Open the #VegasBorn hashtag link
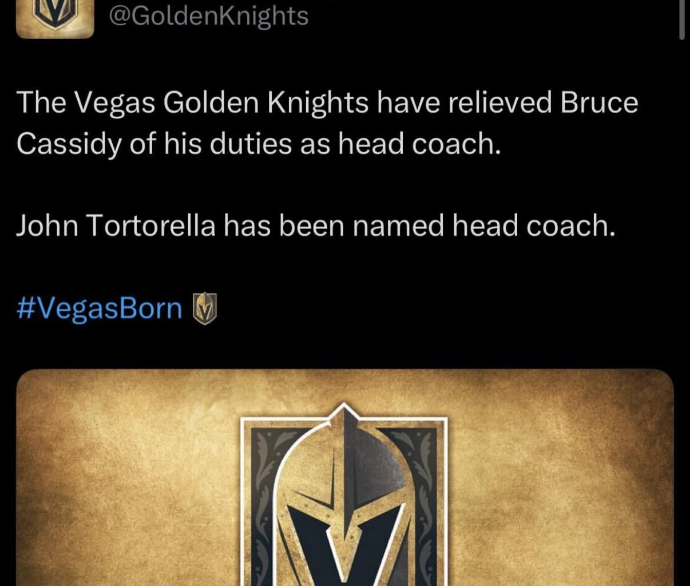The width and height of the screenshot is (690, 586). (x=97, y=308)
